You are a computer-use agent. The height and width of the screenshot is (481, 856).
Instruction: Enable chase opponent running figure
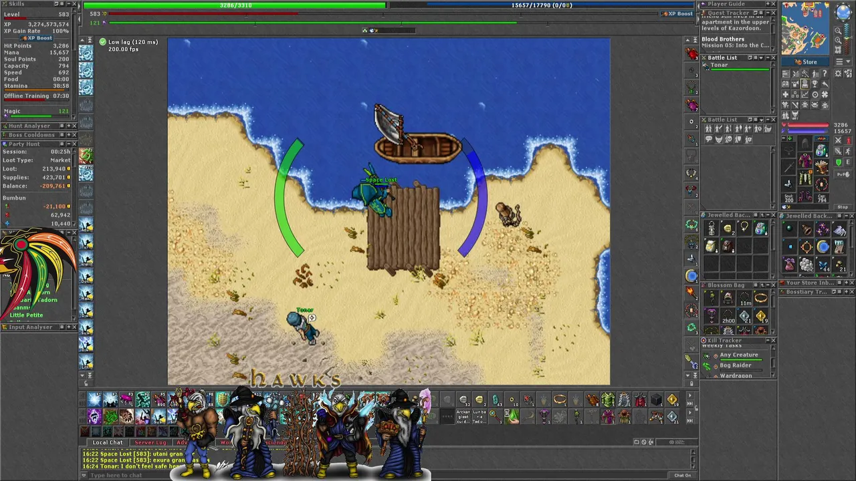tap(848, 151)
